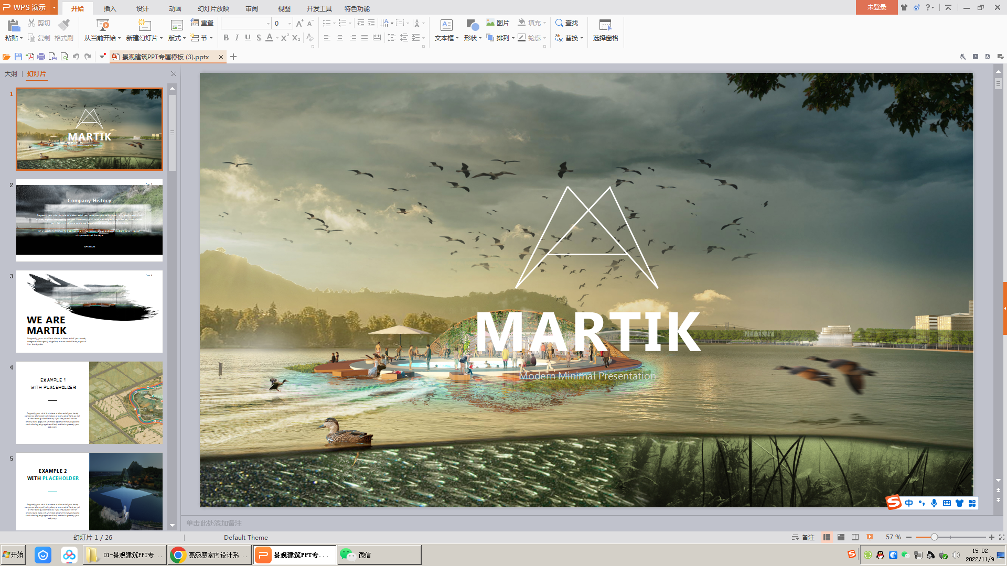Click the open folder icon in quick toolbar
The width and height of the screenshot is (1007, 566).
pyautogui.click(x=6, y=57)
